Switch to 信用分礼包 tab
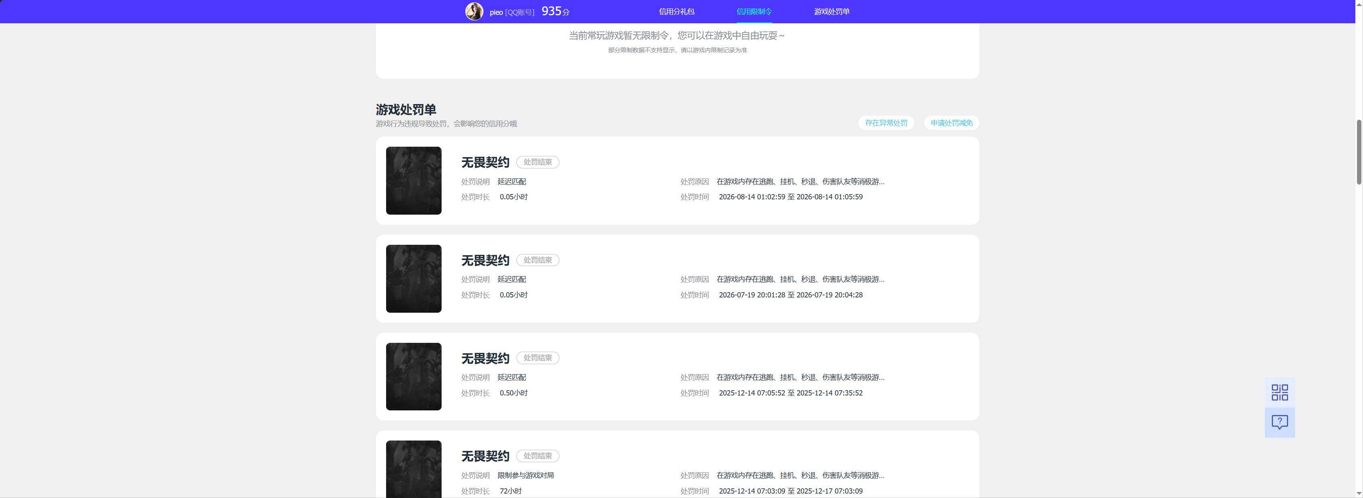 (x=676, y=11)
